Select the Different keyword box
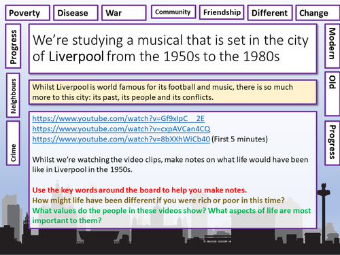The width and height of the screenshot is (340, 255). (270, 13)
